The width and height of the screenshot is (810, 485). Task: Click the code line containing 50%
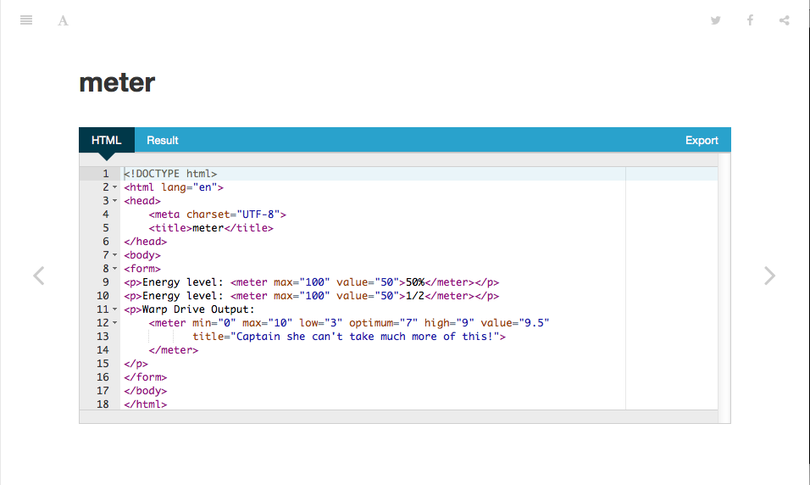(312, 282)
